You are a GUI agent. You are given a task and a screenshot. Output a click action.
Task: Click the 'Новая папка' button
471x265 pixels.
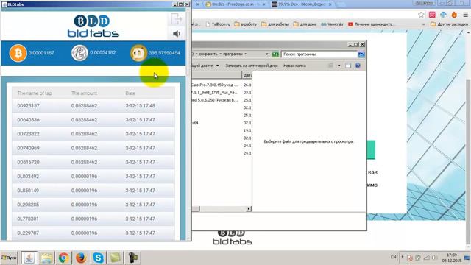294,66
